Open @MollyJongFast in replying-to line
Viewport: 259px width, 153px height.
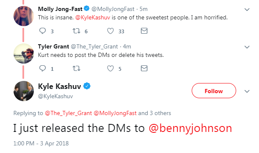click(x=115, y=113)
